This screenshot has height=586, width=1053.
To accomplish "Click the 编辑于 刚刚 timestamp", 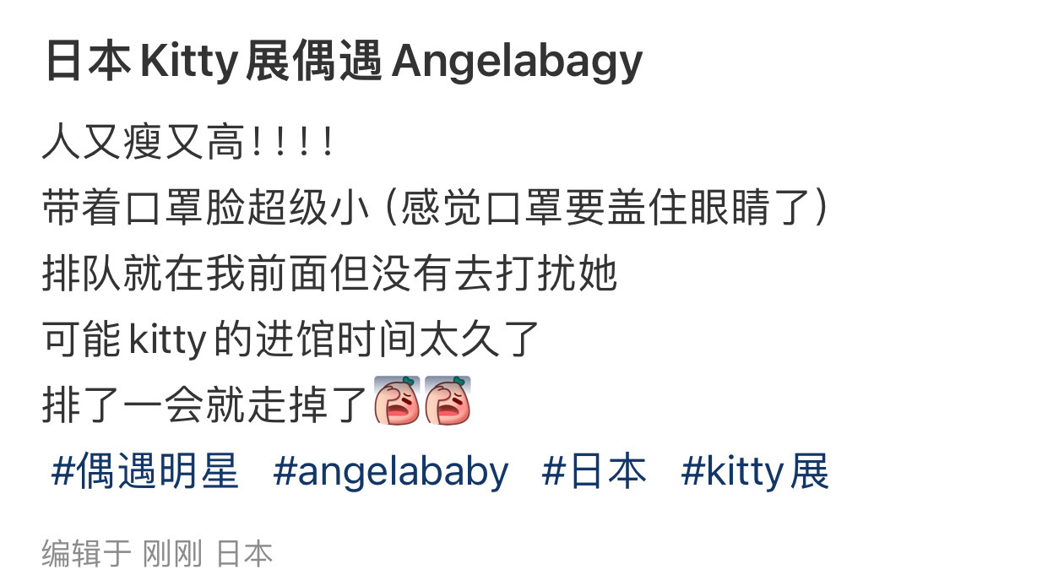I will pyautogui.click(x=122, y=554).
